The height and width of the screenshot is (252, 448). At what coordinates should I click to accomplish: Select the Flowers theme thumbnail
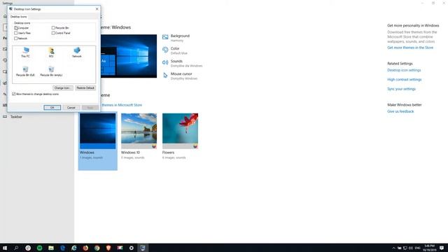(181, 131)
